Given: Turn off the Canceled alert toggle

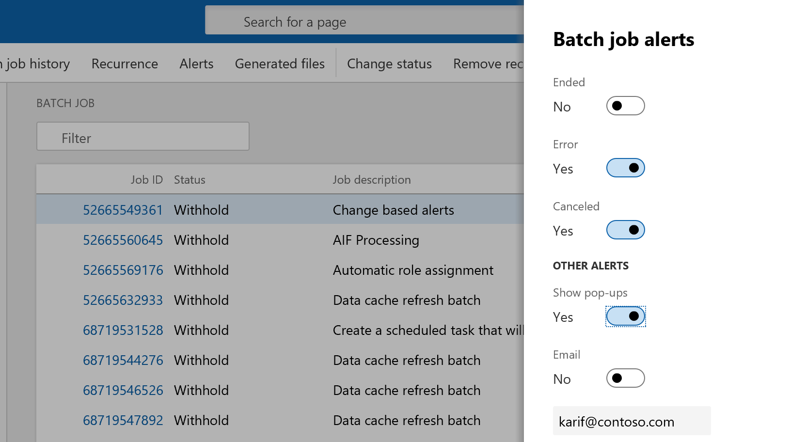Looking at the screenshot, I should point(625,230).
